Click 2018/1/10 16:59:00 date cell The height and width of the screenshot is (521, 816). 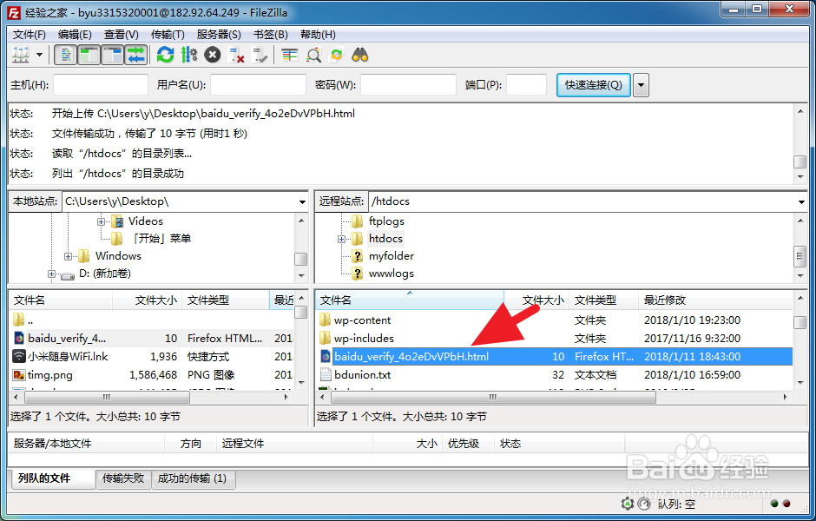coord(692,375)
